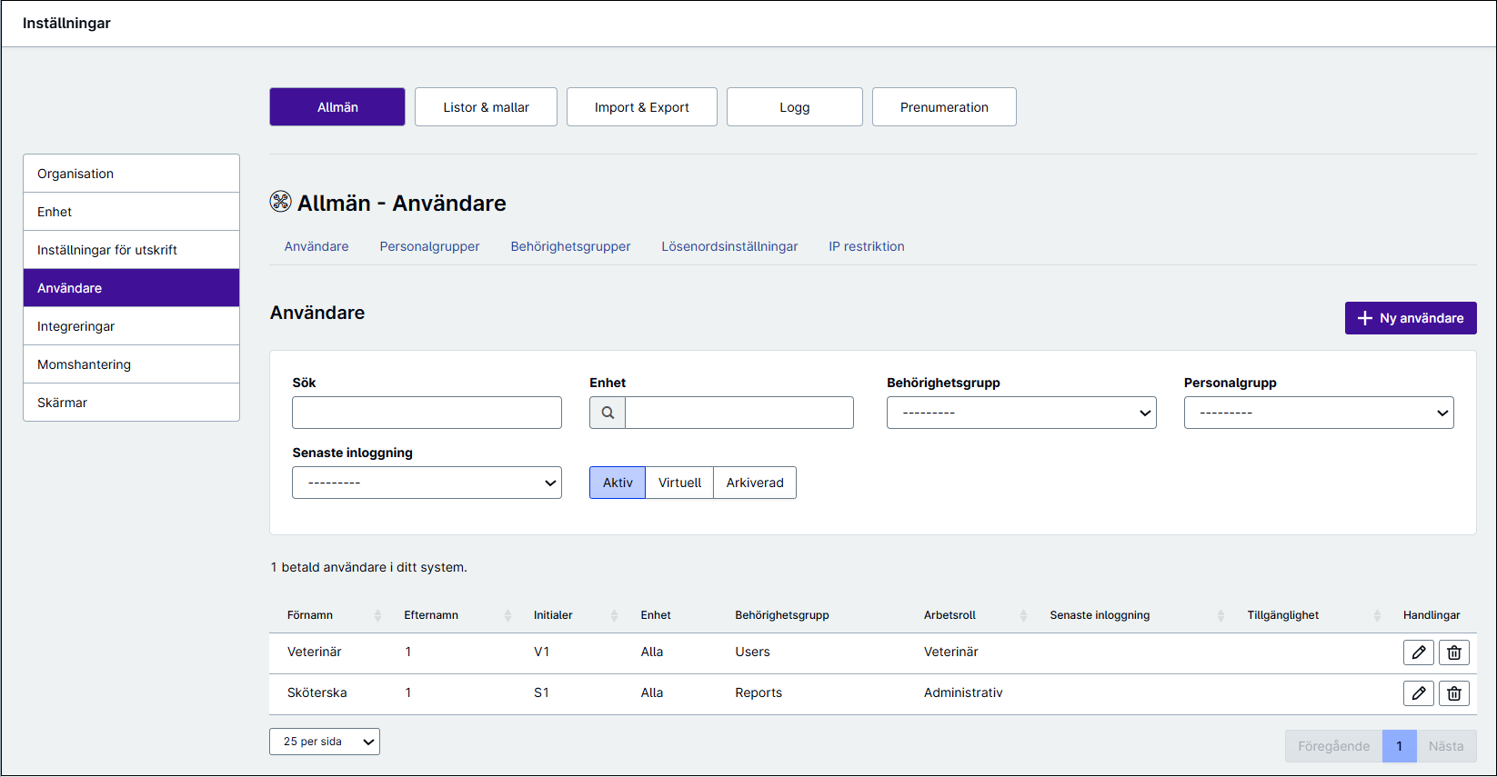Image resolution: width=1497 pixels, height=777 pixels.
Task: Delete the Sköterska user row
Action: pos(1453,693)
